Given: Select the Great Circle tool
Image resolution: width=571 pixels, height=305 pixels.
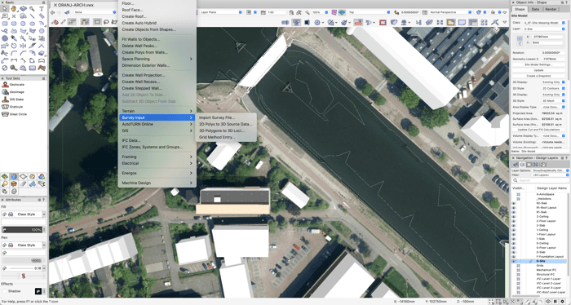Looking at the screenshot, I should pyautogui.click(x=14, y=114).
